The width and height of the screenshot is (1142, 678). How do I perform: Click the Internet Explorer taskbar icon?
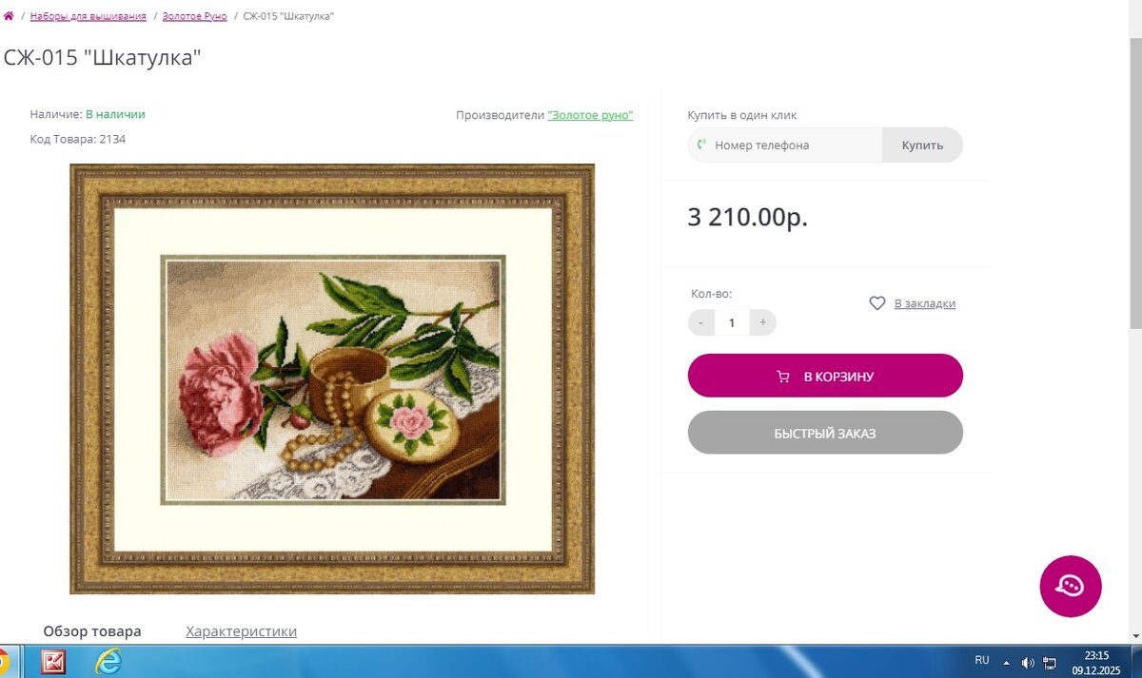click(108, 662)
